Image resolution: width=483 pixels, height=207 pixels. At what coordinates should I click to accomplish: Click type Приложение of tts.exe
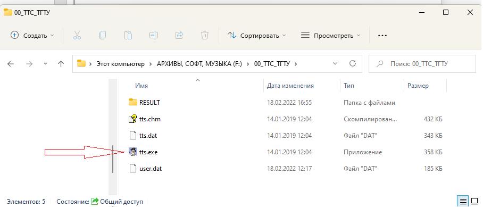point(363,152)
